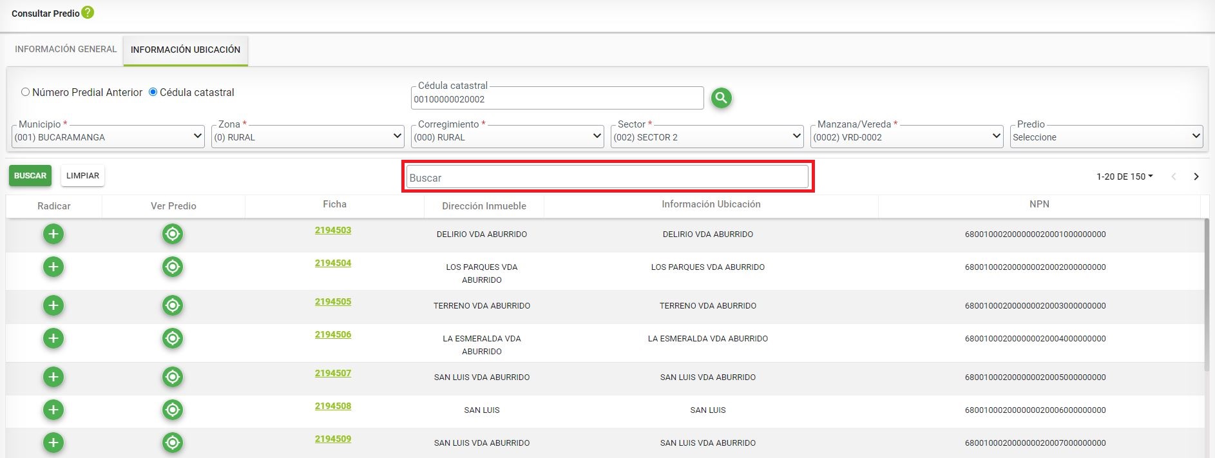Open ficha link 2194507
This screenshot has height=458, width=1215.
pyautogui.click(x=333, y=373)
